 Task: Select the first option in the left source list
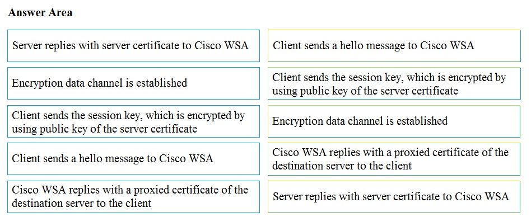(x=133, y=46)
